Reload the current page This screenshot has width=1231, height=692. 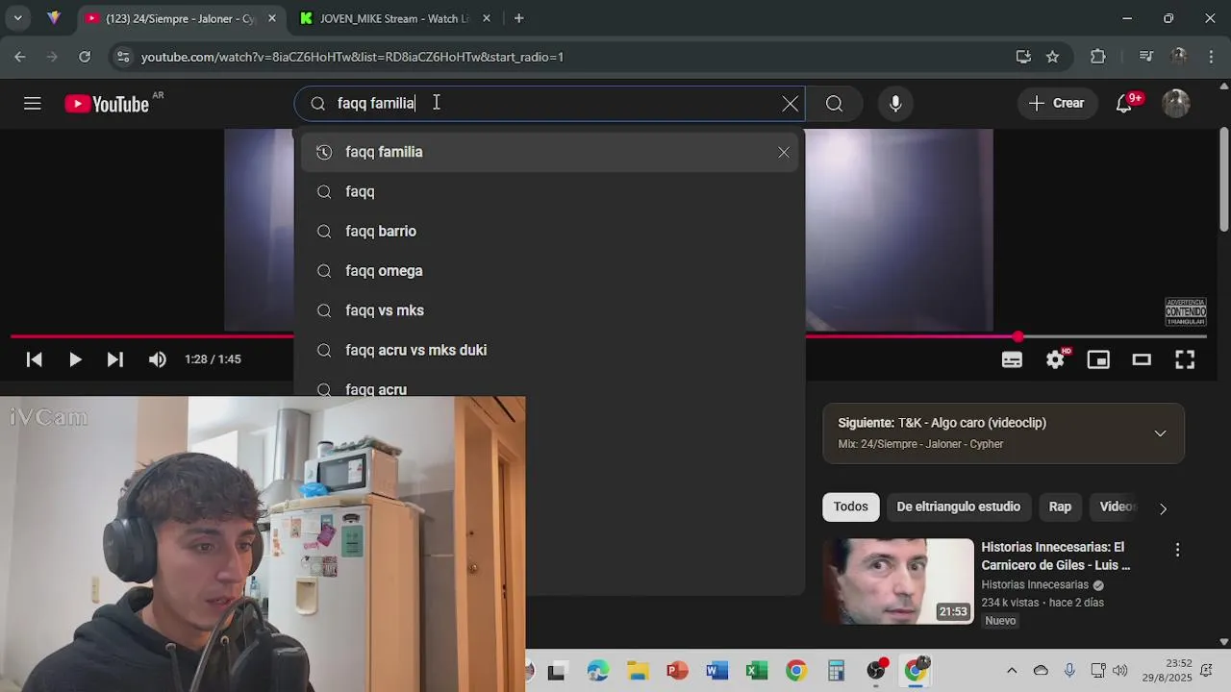[x=85, y=57]
